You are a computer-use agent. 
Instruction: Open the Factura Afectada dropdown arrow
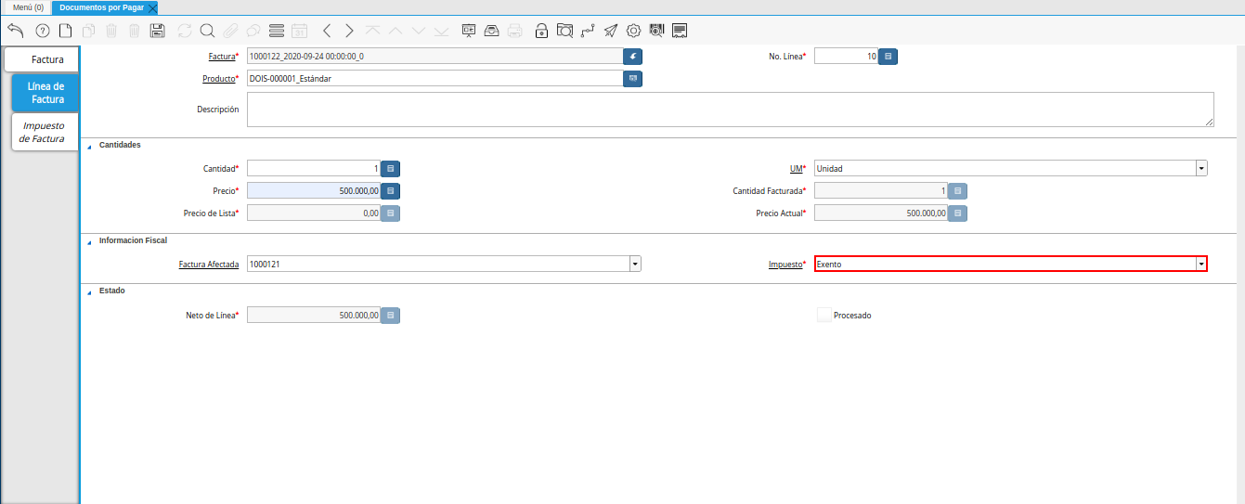(635, 264)
